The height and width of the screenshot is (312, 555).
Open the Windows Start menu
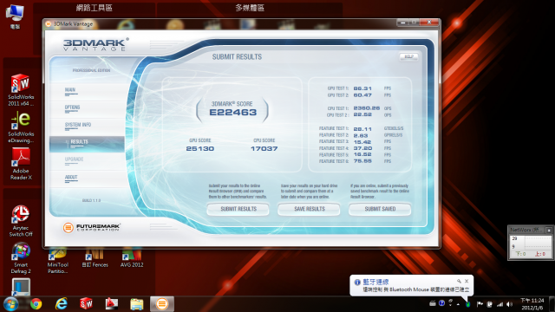tap(10, 304)
